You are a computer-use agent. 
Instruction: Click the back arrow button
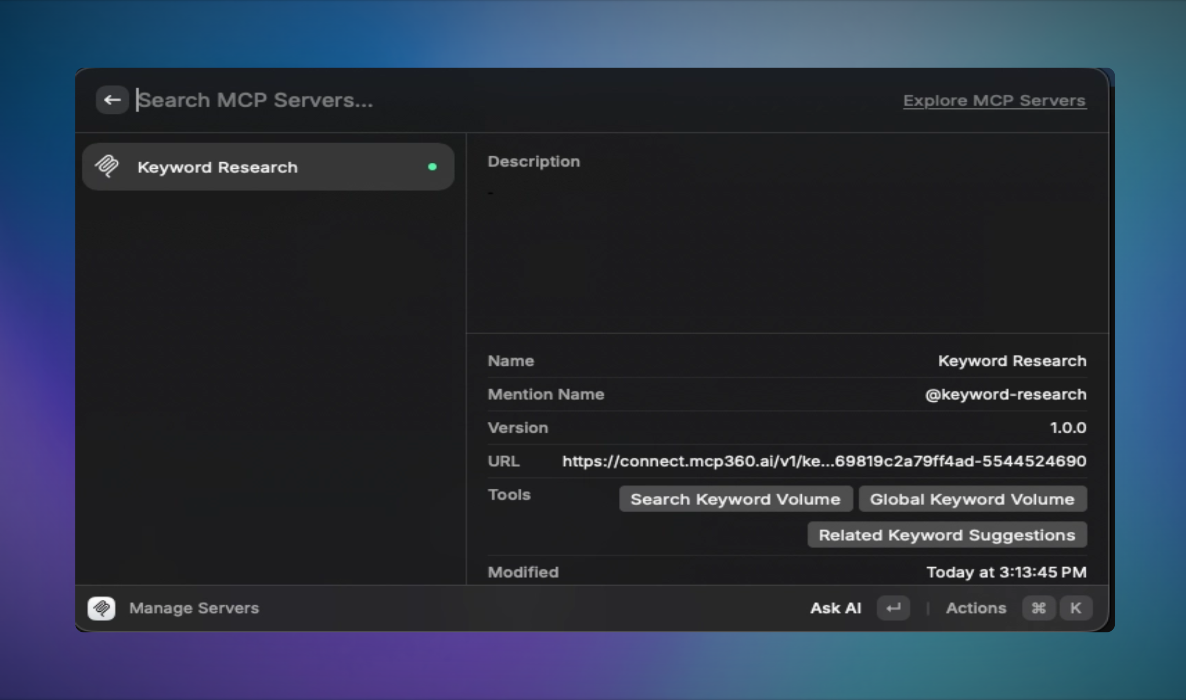pos(113,100)
